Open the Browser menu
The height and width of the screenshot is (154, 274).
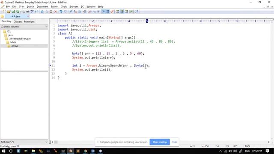click(74, 7)
